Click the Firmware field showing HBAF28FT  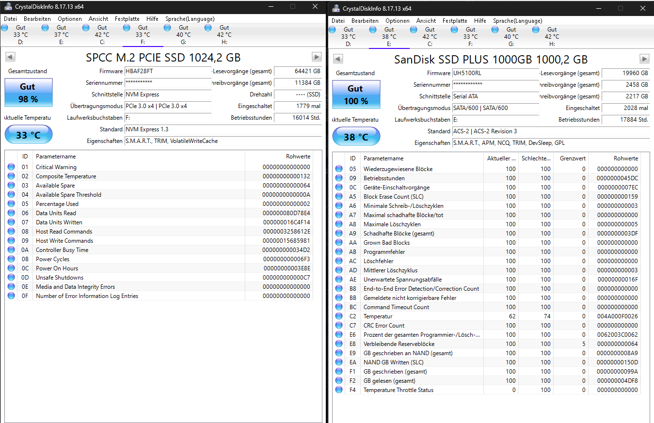(x=168, y=71)
